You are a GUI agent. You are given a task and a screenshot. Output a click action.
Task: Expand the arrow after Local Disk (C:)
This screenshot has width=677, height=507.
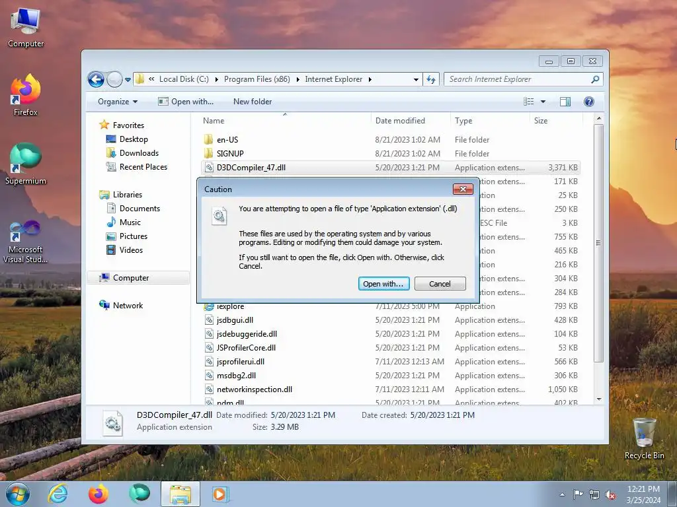point(216,80)
